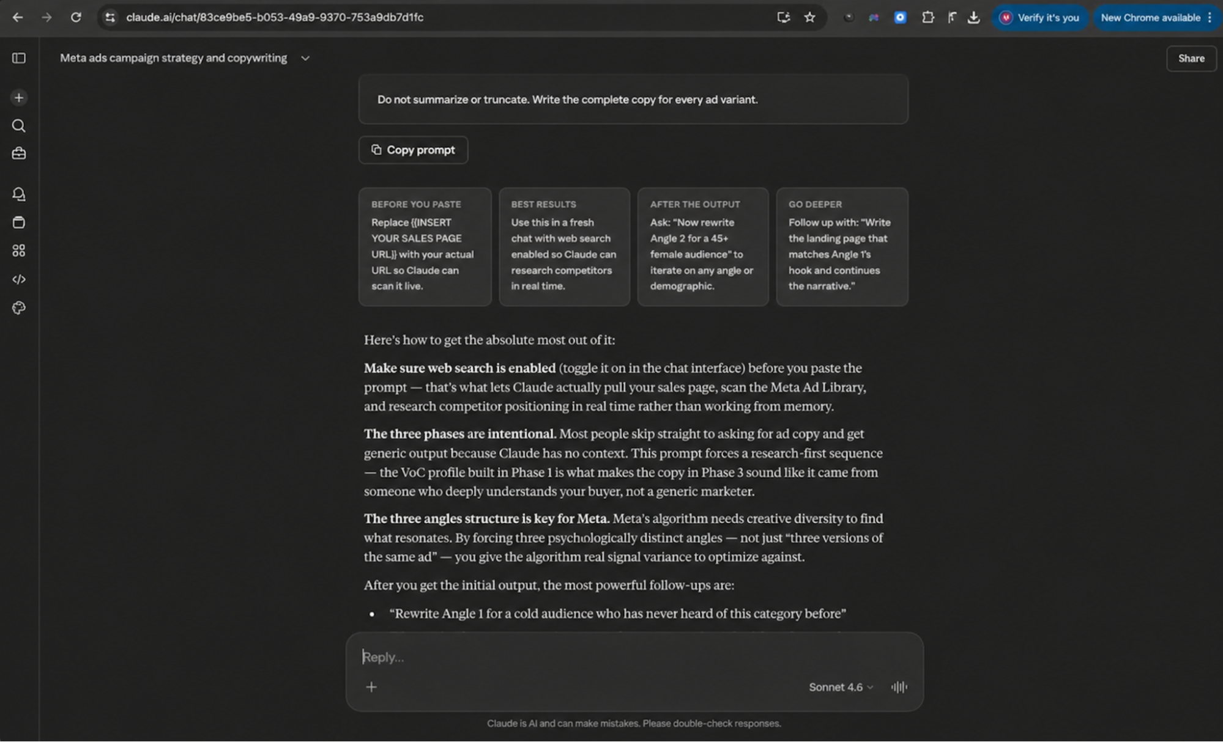Click the BEST RESULTS card

[x=564, y=247]
